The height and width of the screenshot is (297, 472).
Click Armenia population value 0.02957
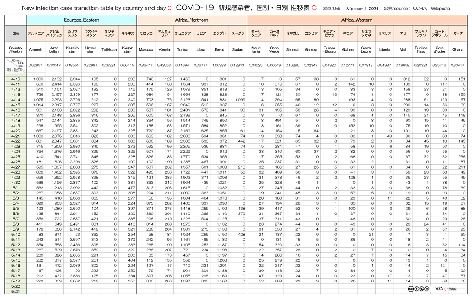(36, 65)
